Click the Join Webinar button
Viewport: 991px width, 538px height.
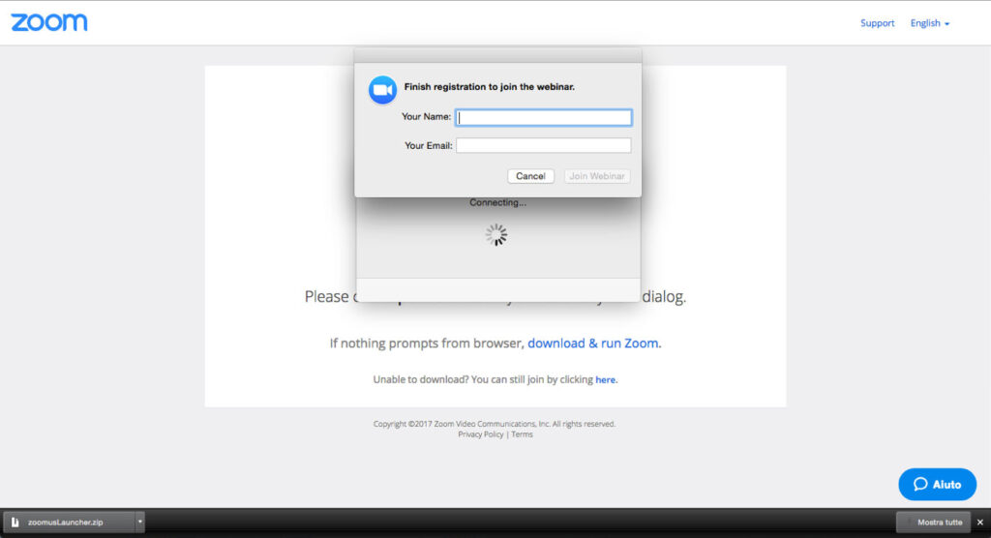tap(597, 176)
